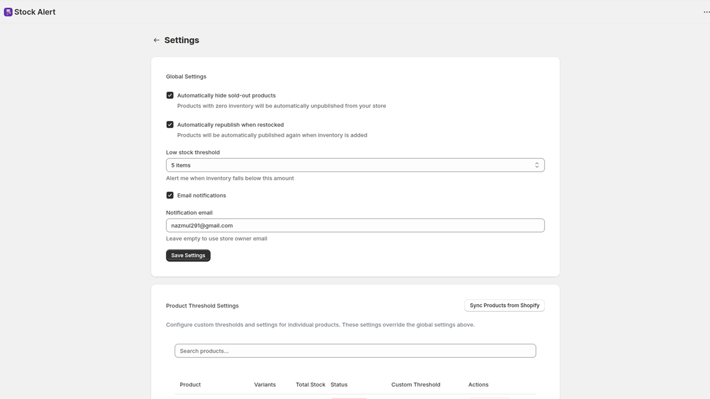This screenshot has height=399, width=710.
Task: Click the Stock Alert purple app logo
Action: (8, 12)
